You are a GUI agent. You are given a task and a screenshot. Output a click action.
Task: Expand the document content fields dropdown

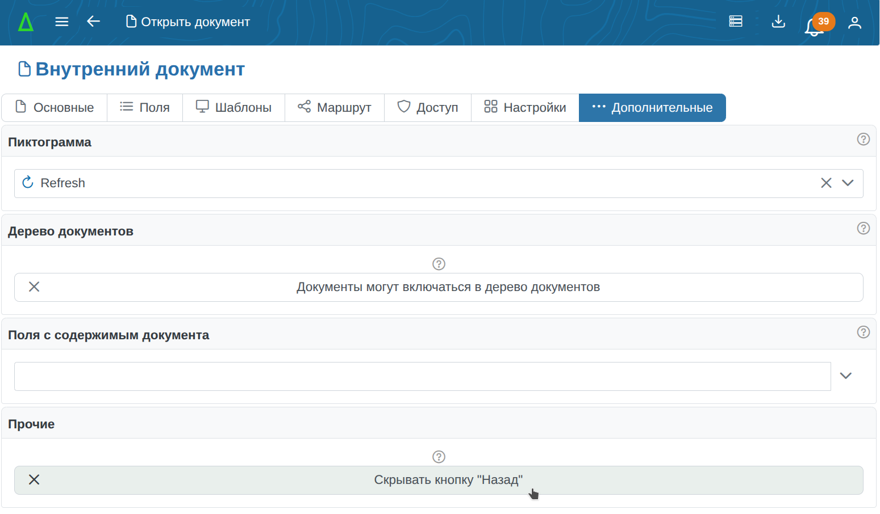click(845, 376)
